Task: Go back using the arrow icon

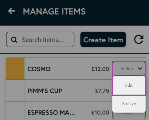Action: coord(12,11)
